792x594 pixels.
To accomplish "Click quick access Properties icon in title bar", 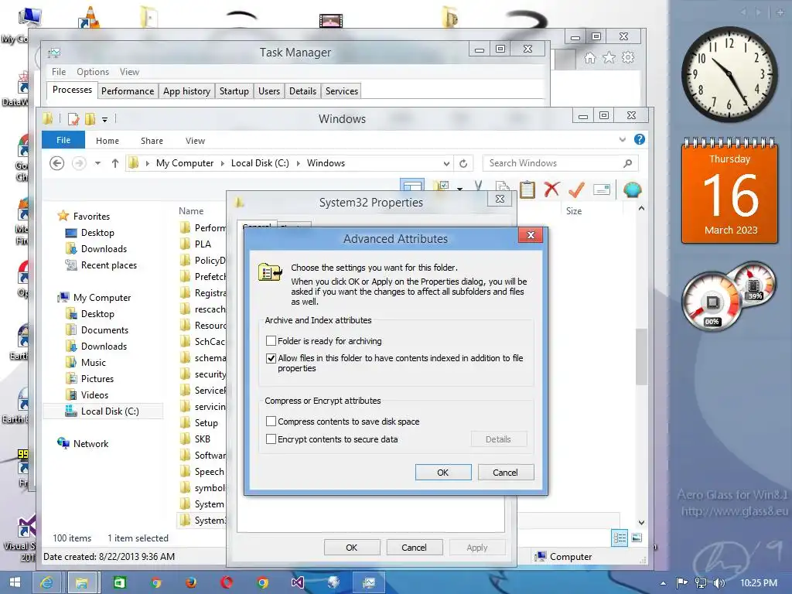I will point(73,119).
